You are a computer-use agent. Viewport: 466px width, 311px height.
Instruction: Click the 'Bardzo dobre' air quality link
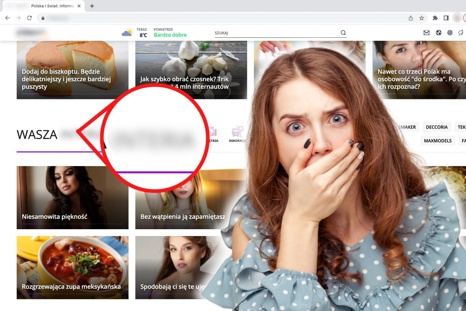click(x=170, y=35)
